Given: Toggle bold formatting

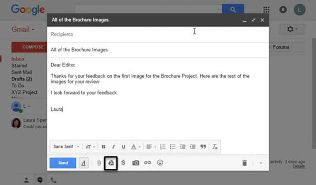Looking at the screenshot, I should coord(103,147).
